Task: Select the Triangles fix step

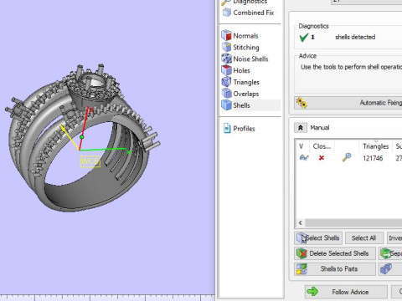Action: pyautogui.click(x=246, y=82)
